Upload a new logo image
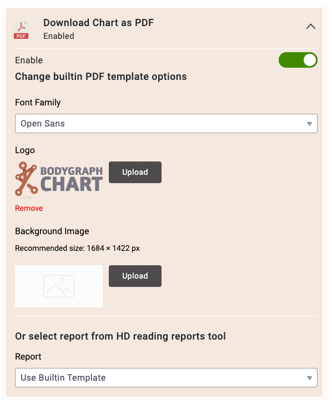The image size is (332, 404). (x=135, y=172)
